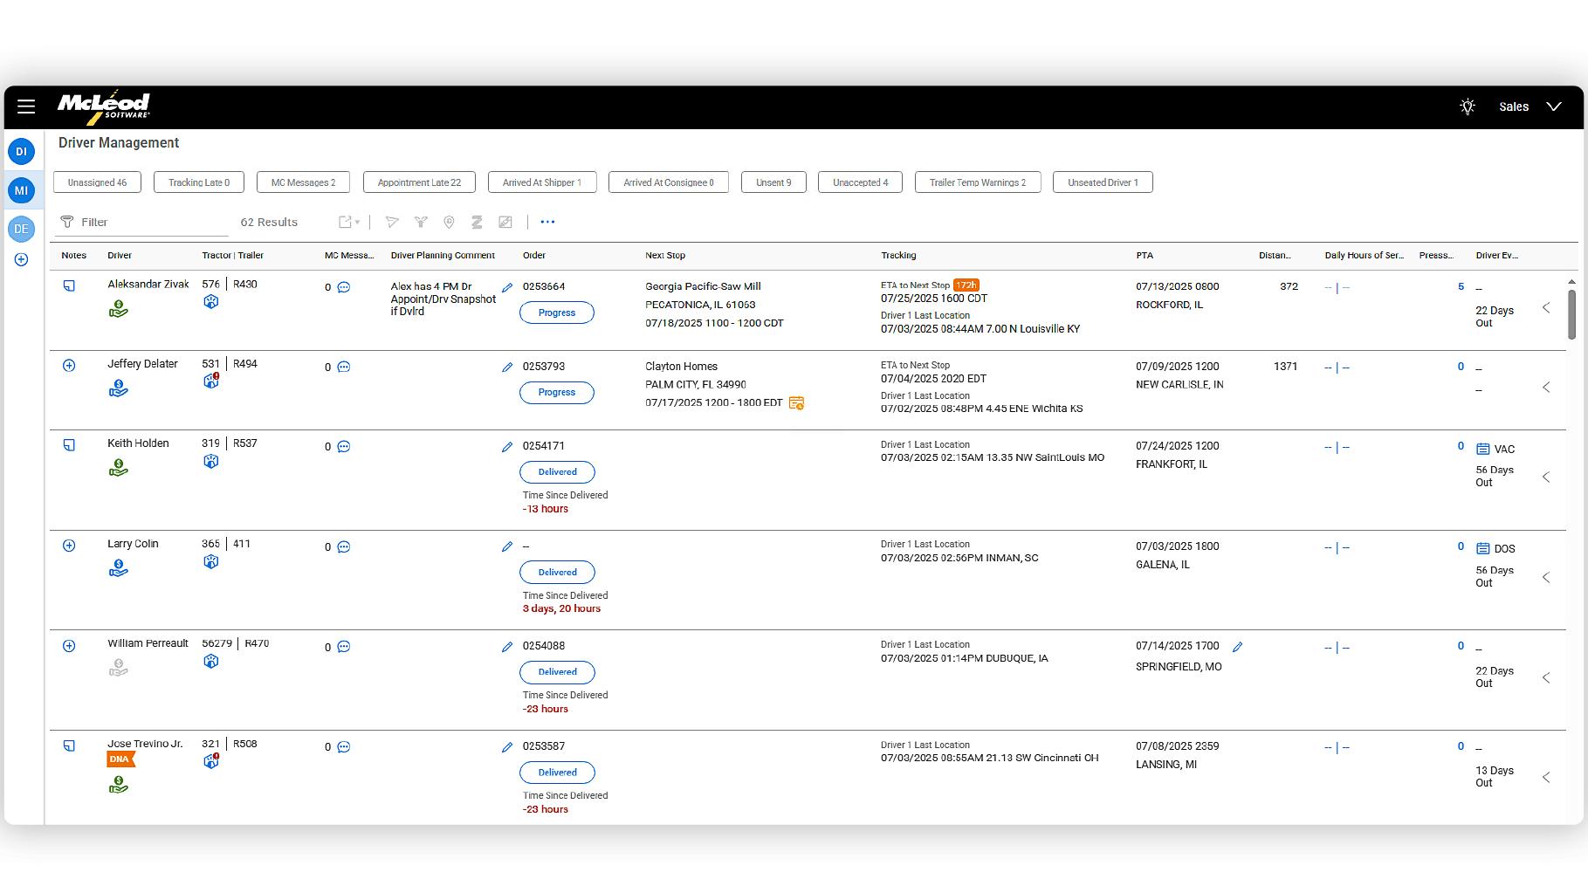The width and height of the screenshot is (1588, 893).
Task: Click the light bulb icon in top bar
Action: pyautogui.click(x=1468, y=106)
